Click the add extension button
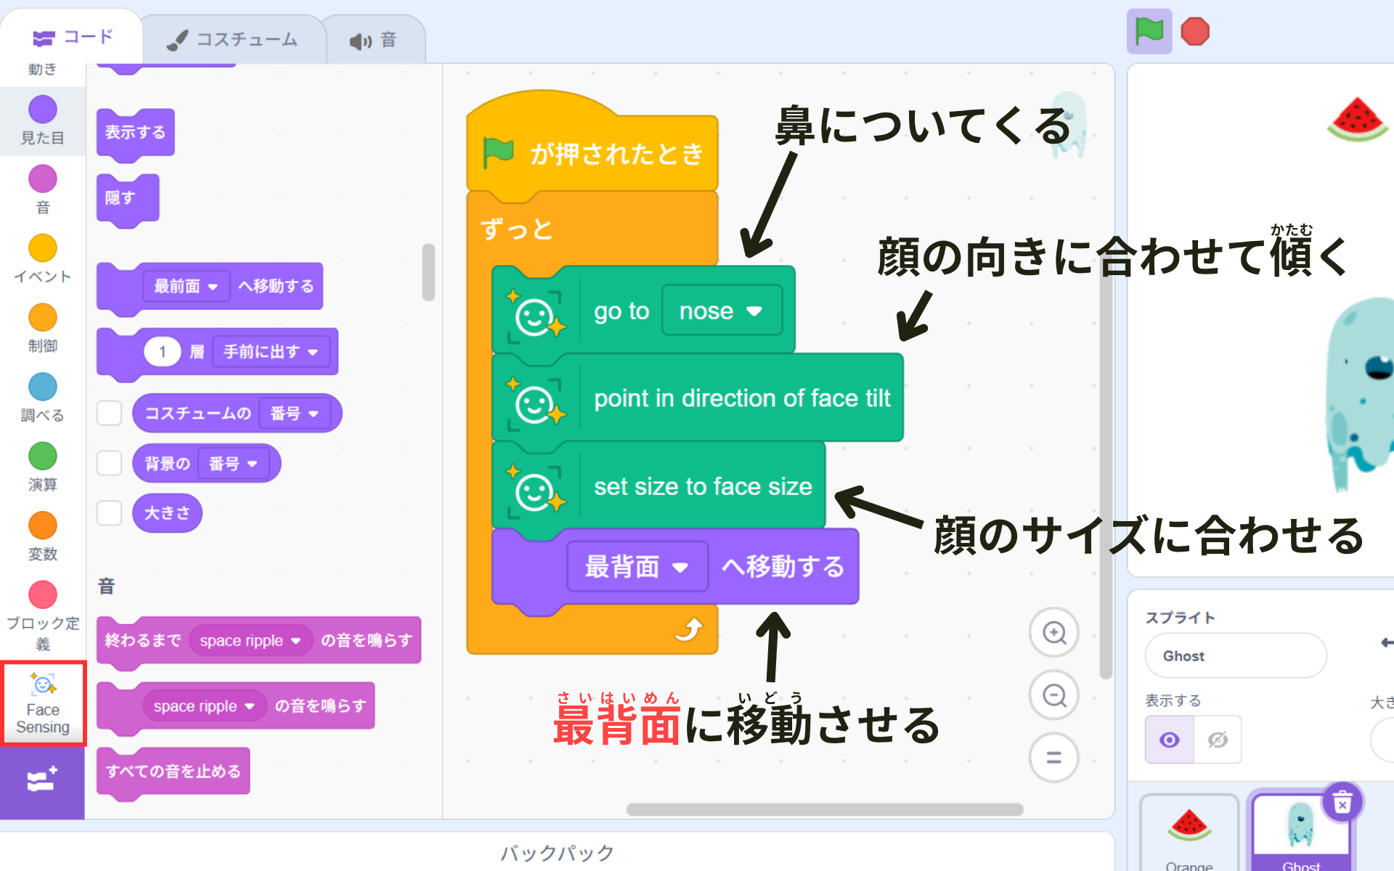1394x871 pixels. (x=42, y=781)
